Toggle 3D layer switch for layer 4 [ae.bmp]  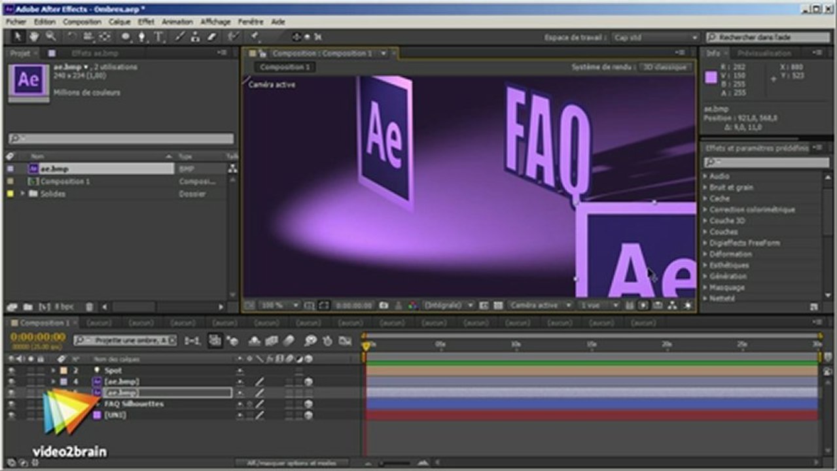coord(308,381)
